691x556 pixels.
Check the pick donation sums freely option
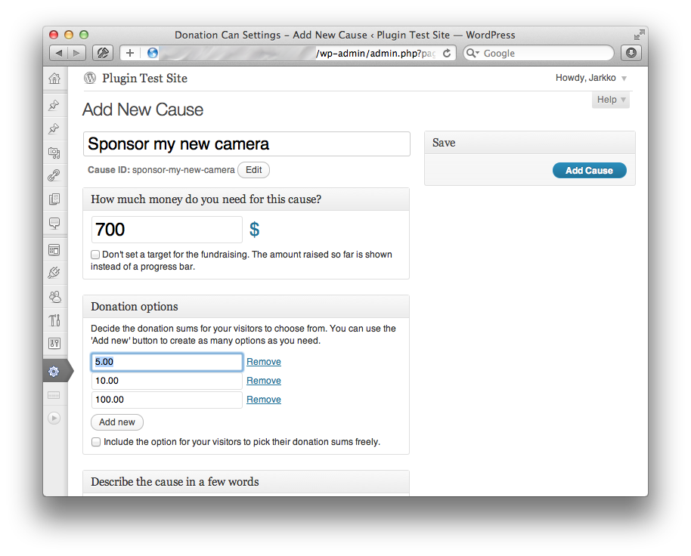click(x=95, y=442)
